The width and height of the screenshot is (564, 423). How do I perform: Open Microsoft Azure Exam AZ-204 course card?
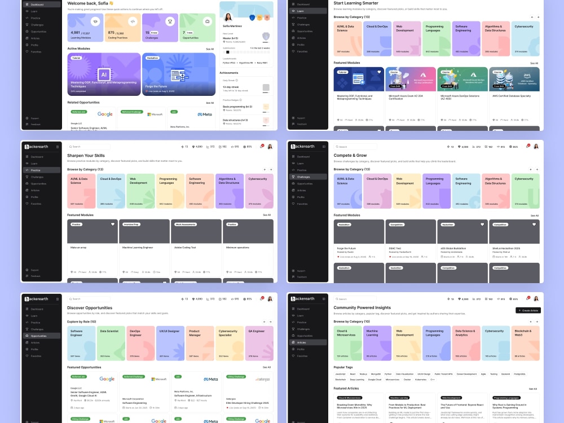coord(411,95)
